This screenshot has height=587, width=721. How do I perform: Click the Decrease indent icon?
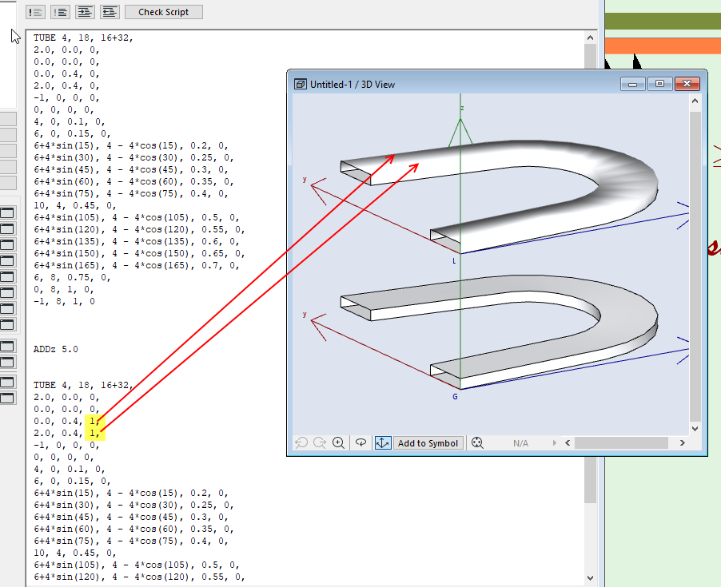(x=110, y=12)
